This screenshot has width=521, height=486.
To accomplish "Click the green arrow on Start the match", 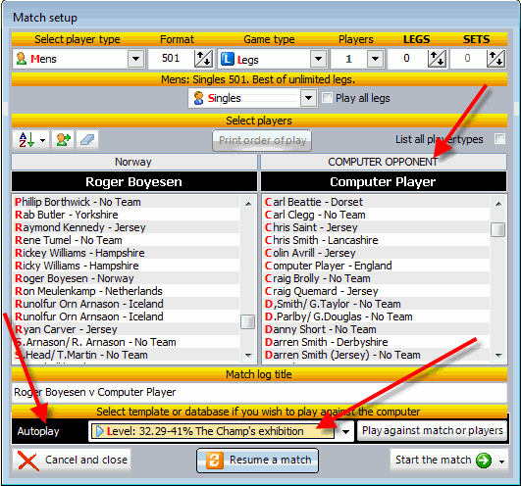I will pos(484,461).
